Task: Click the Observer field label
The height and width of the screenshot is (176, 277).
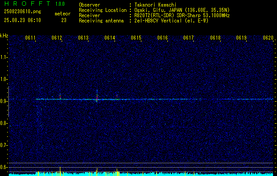Action: (89, 5)
